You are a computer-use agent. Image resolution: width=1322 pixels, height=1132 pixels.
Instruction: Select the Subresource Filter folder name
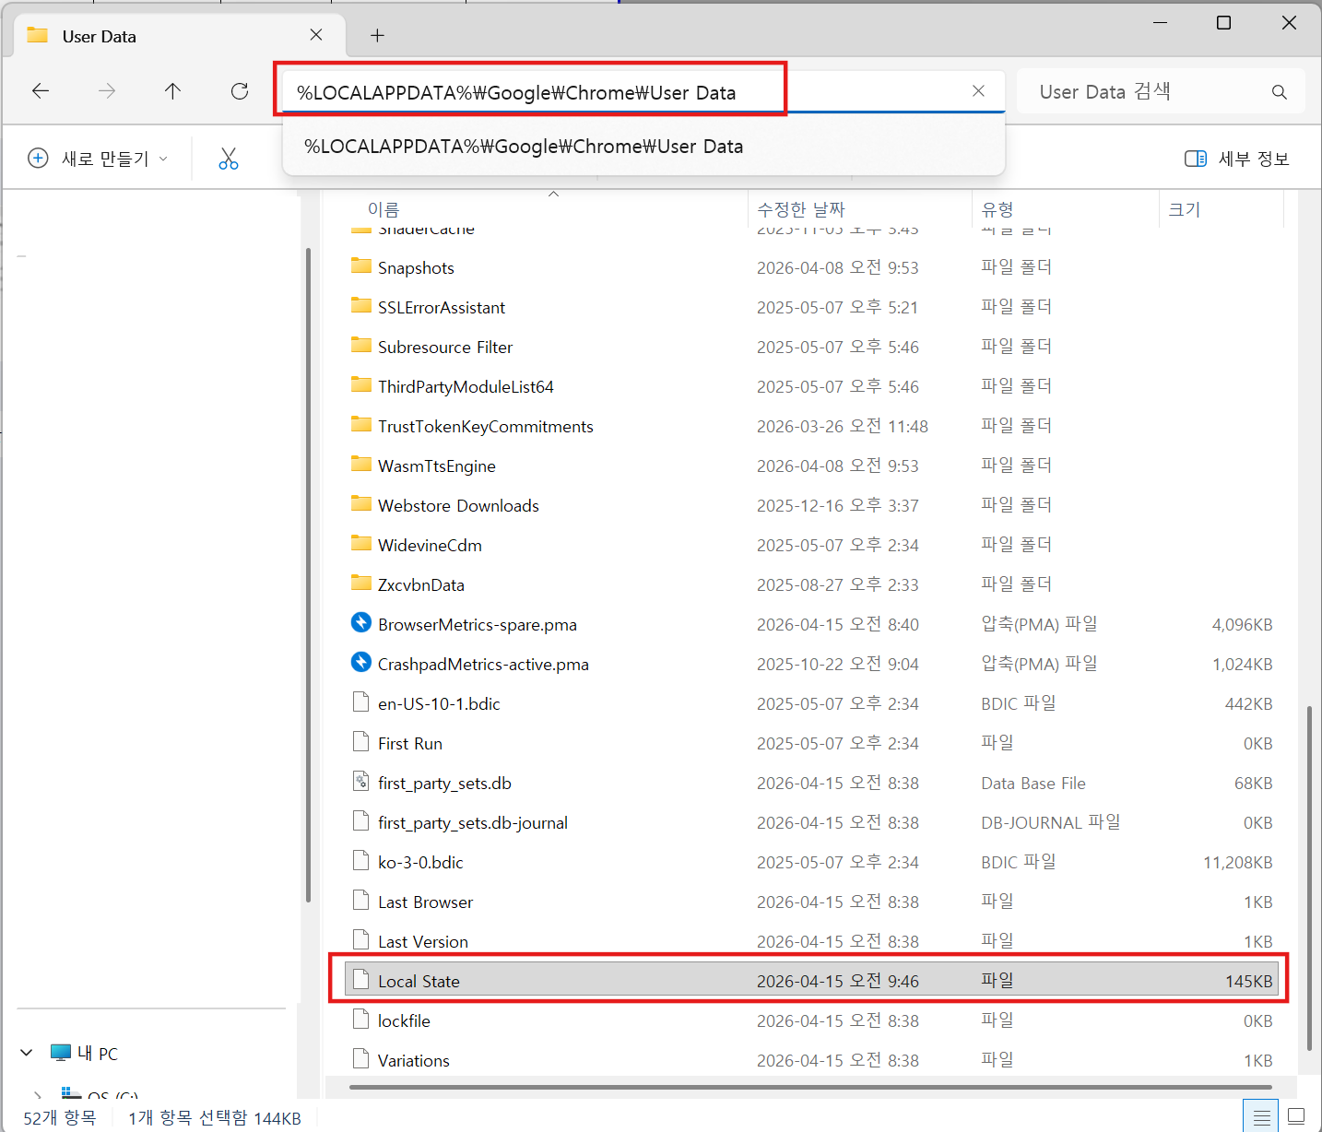(445, 347)
